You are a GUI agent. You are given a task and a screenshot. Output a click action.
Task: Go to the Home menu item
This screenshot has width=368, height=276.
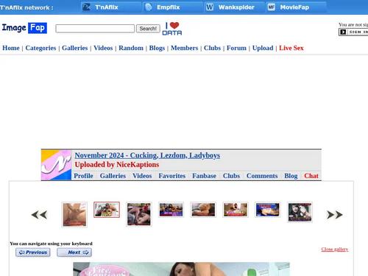click(x=11, y=48)
